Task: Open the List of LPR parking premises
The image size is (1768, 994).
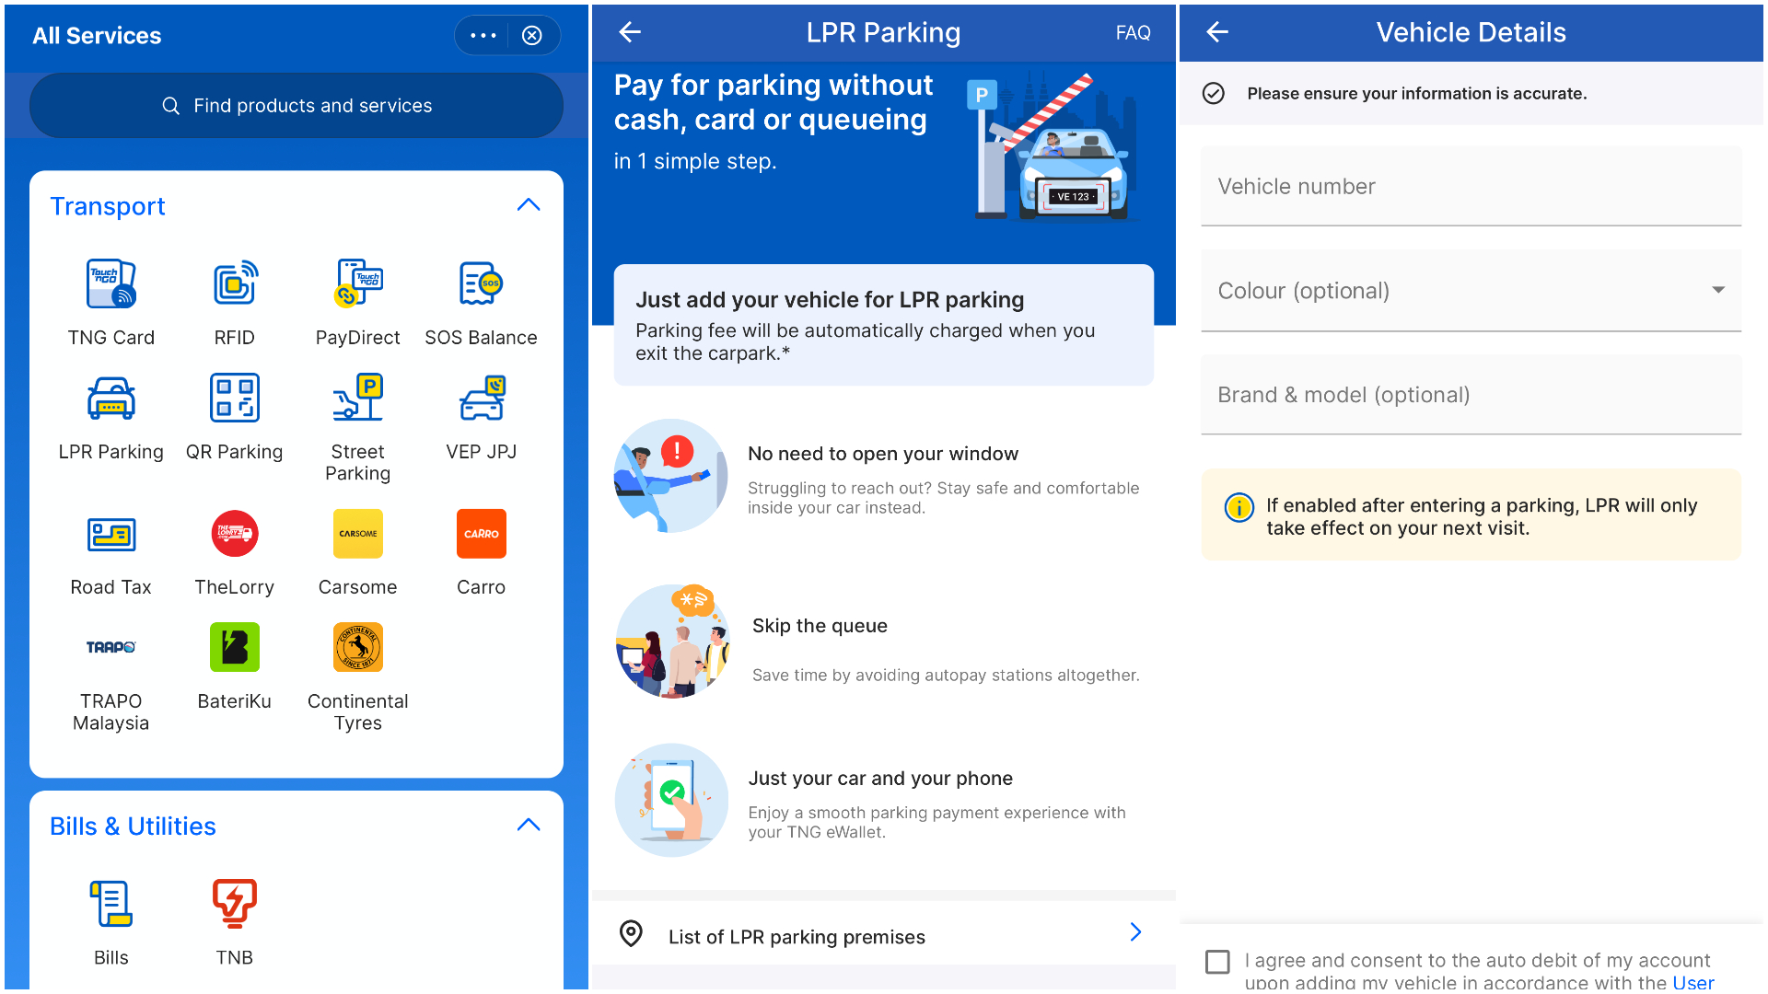Action: pyautogui.click(x=883, y=936)
